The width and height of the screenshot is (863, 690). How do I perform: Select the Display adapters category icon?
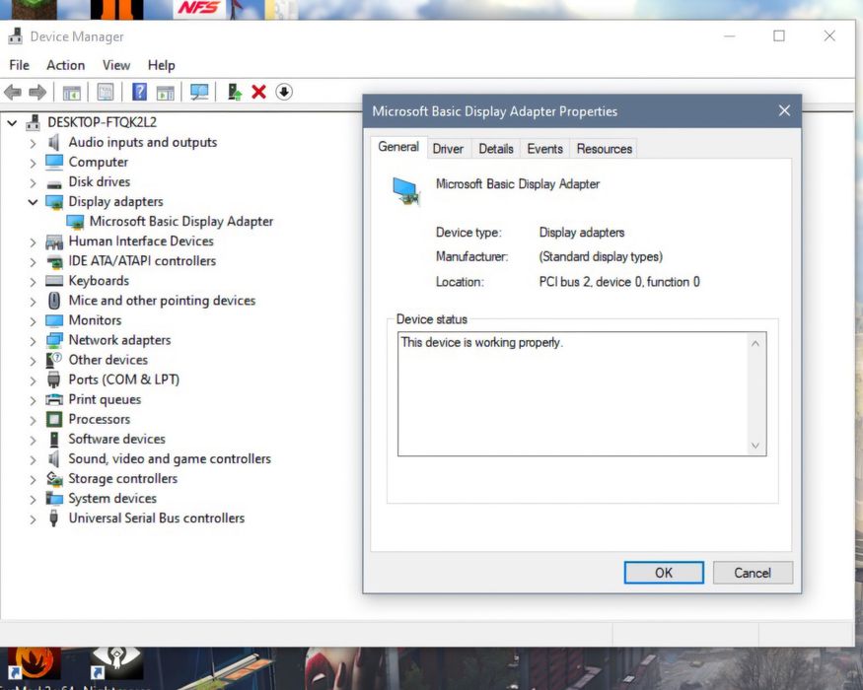[54, 202]
